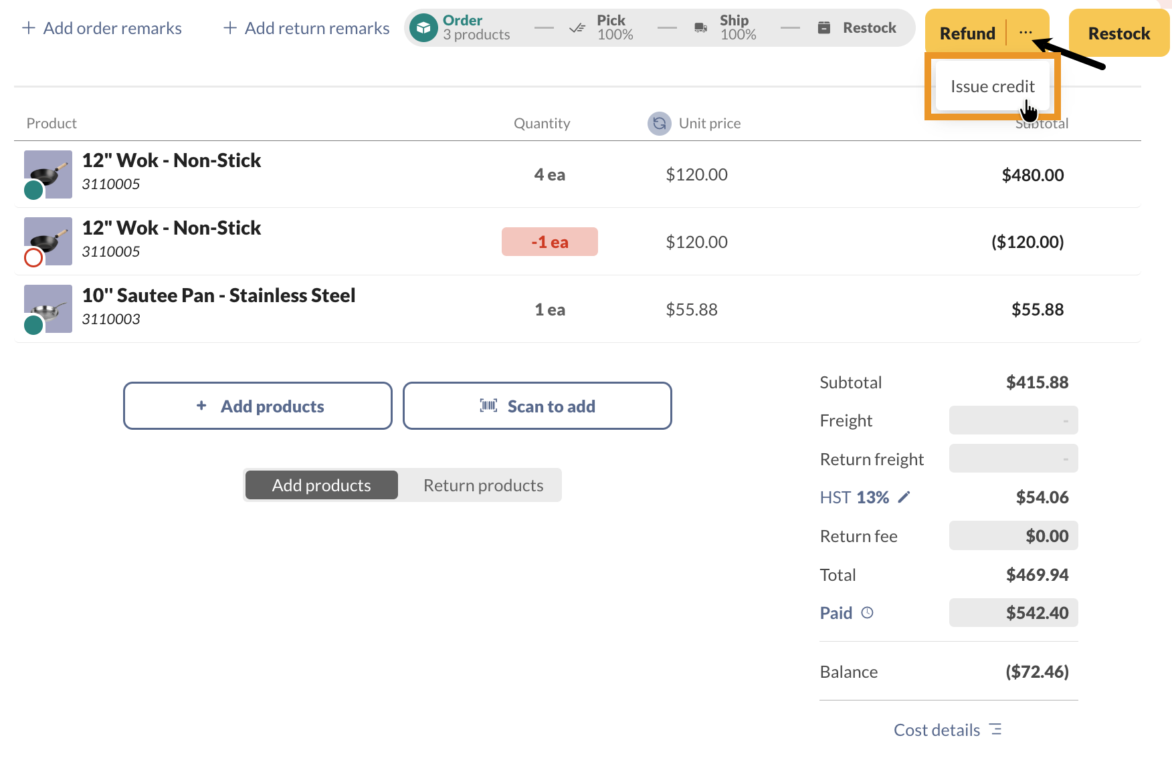The height and width of the screenshot is (762, 1172).
Task: Click the Ship truck icon
Action: click(x=700, y=27)
